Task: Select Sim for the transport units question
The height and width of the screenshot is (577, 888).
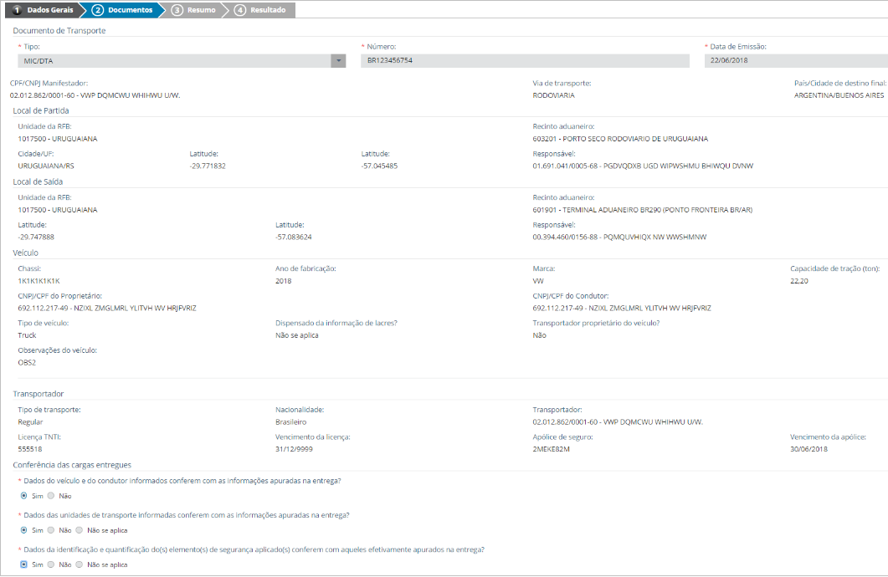Action: (x=25, y=530)
